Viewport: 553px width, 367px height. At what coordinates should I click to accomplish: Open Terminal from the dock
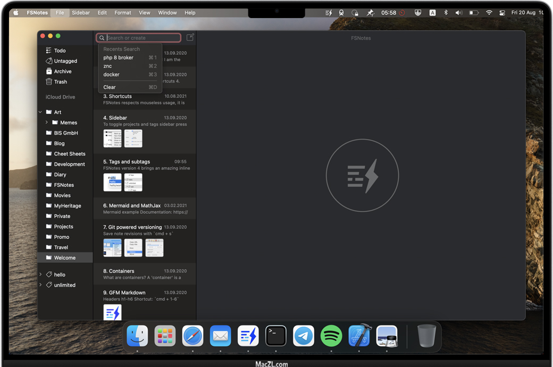tap(276, 336)
